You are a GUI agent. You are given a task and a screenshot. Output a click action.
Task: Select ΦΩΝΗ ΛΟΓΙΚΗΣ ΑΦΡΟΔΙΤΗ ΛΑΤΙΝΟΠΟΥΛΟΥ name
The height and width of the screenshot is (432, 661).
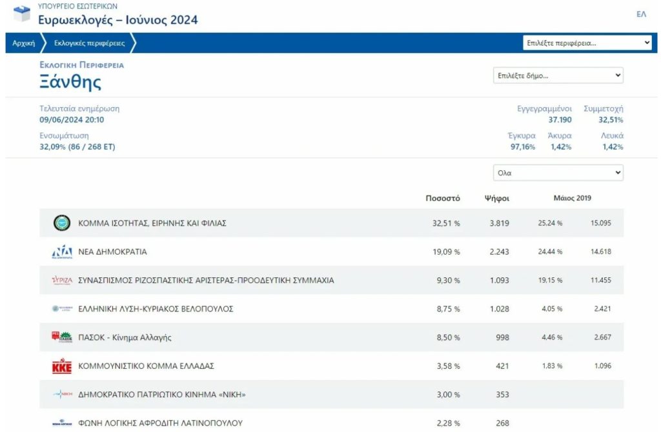pos(161,423)
